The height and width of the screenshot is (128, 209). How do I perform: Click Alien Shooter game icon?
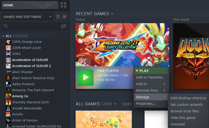[8, 72]
